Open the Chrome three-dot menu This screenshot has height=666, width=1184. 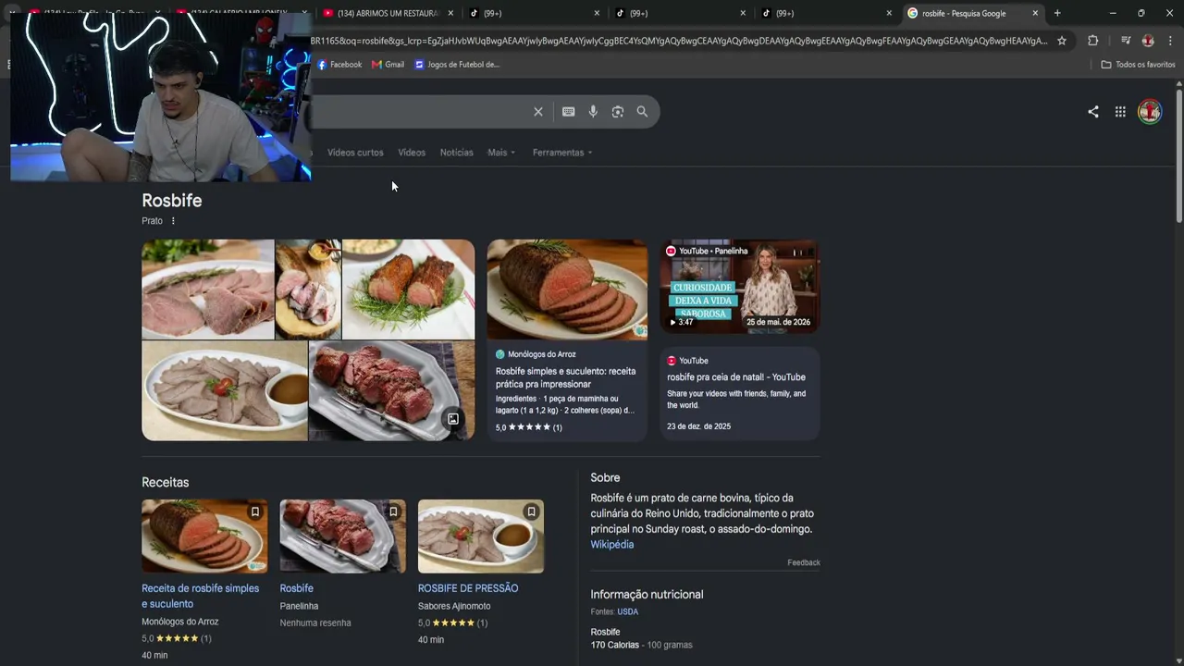pyautogui.click(x=1170, y=41)
